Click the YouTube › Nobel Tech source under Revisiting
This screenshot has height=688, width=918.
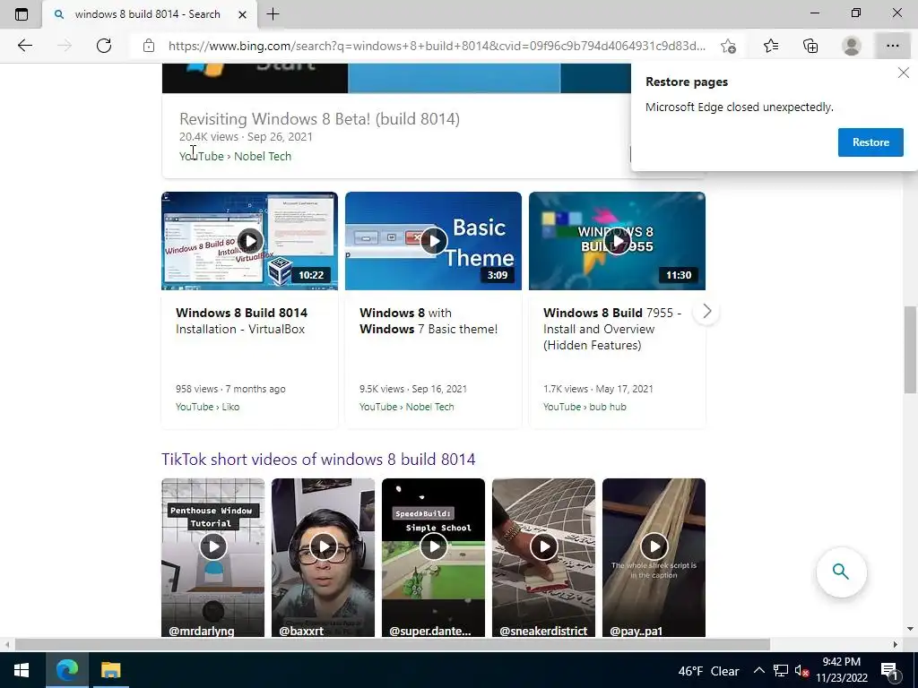point(236,156)
